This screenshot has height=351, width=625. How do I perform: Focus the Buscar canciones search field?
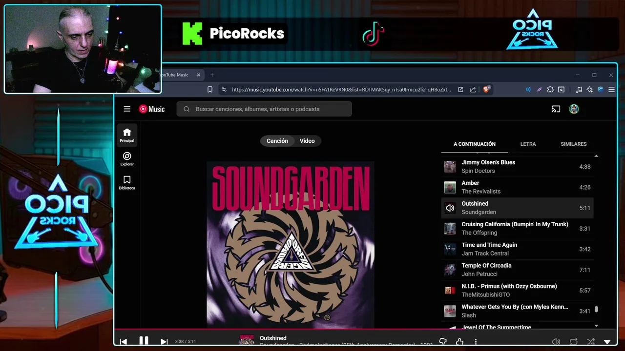point(264,109)
